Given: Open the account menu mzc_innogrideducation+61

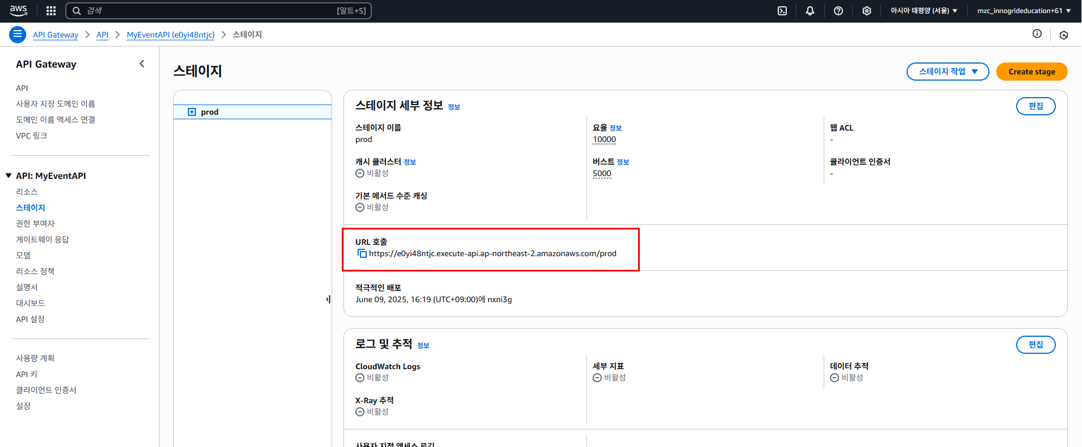Looking at the screenshot, I should pyautogui.click(x=1024, y=11).
